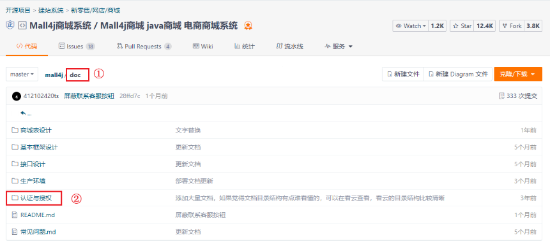Click 更新文档 message in 基本框架设计 row
550x242 pixels.
pos(188,147)
